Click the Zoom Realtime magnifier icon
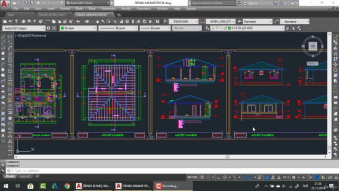This screenshot has height=191, width=339. tap(103, 21)
